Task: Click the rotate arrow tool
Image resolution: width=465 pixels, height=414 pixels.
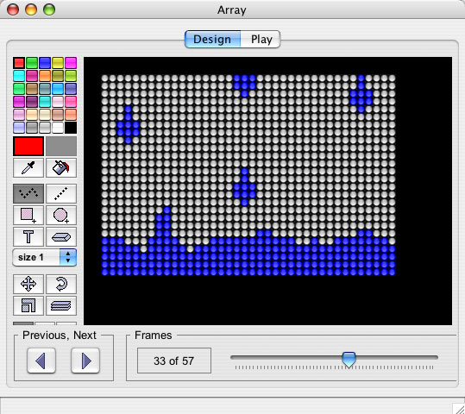Action: click(x=61, y=284)
